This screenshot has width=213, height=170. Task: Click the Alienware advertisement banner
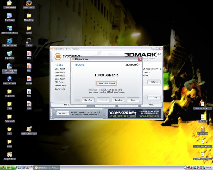pos(134,113)
